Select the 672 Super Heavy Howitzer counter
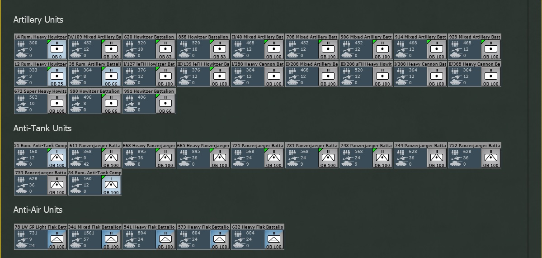Screen dimensions: 542x258 pos(57,104)
